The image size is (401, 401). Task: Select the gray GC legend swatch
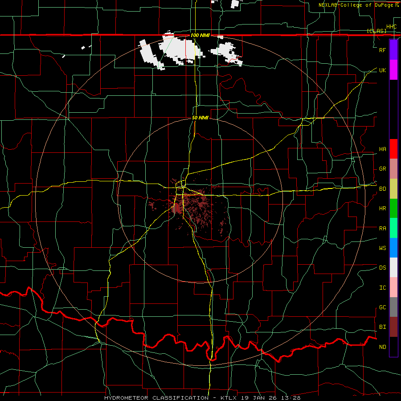(393, 307)
